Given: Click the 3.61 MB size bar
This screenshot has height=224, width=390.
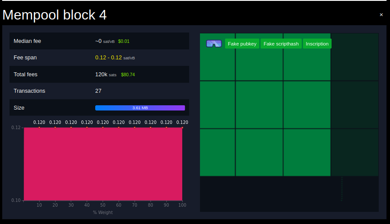Looking at the screenshot, I should 140,108.
